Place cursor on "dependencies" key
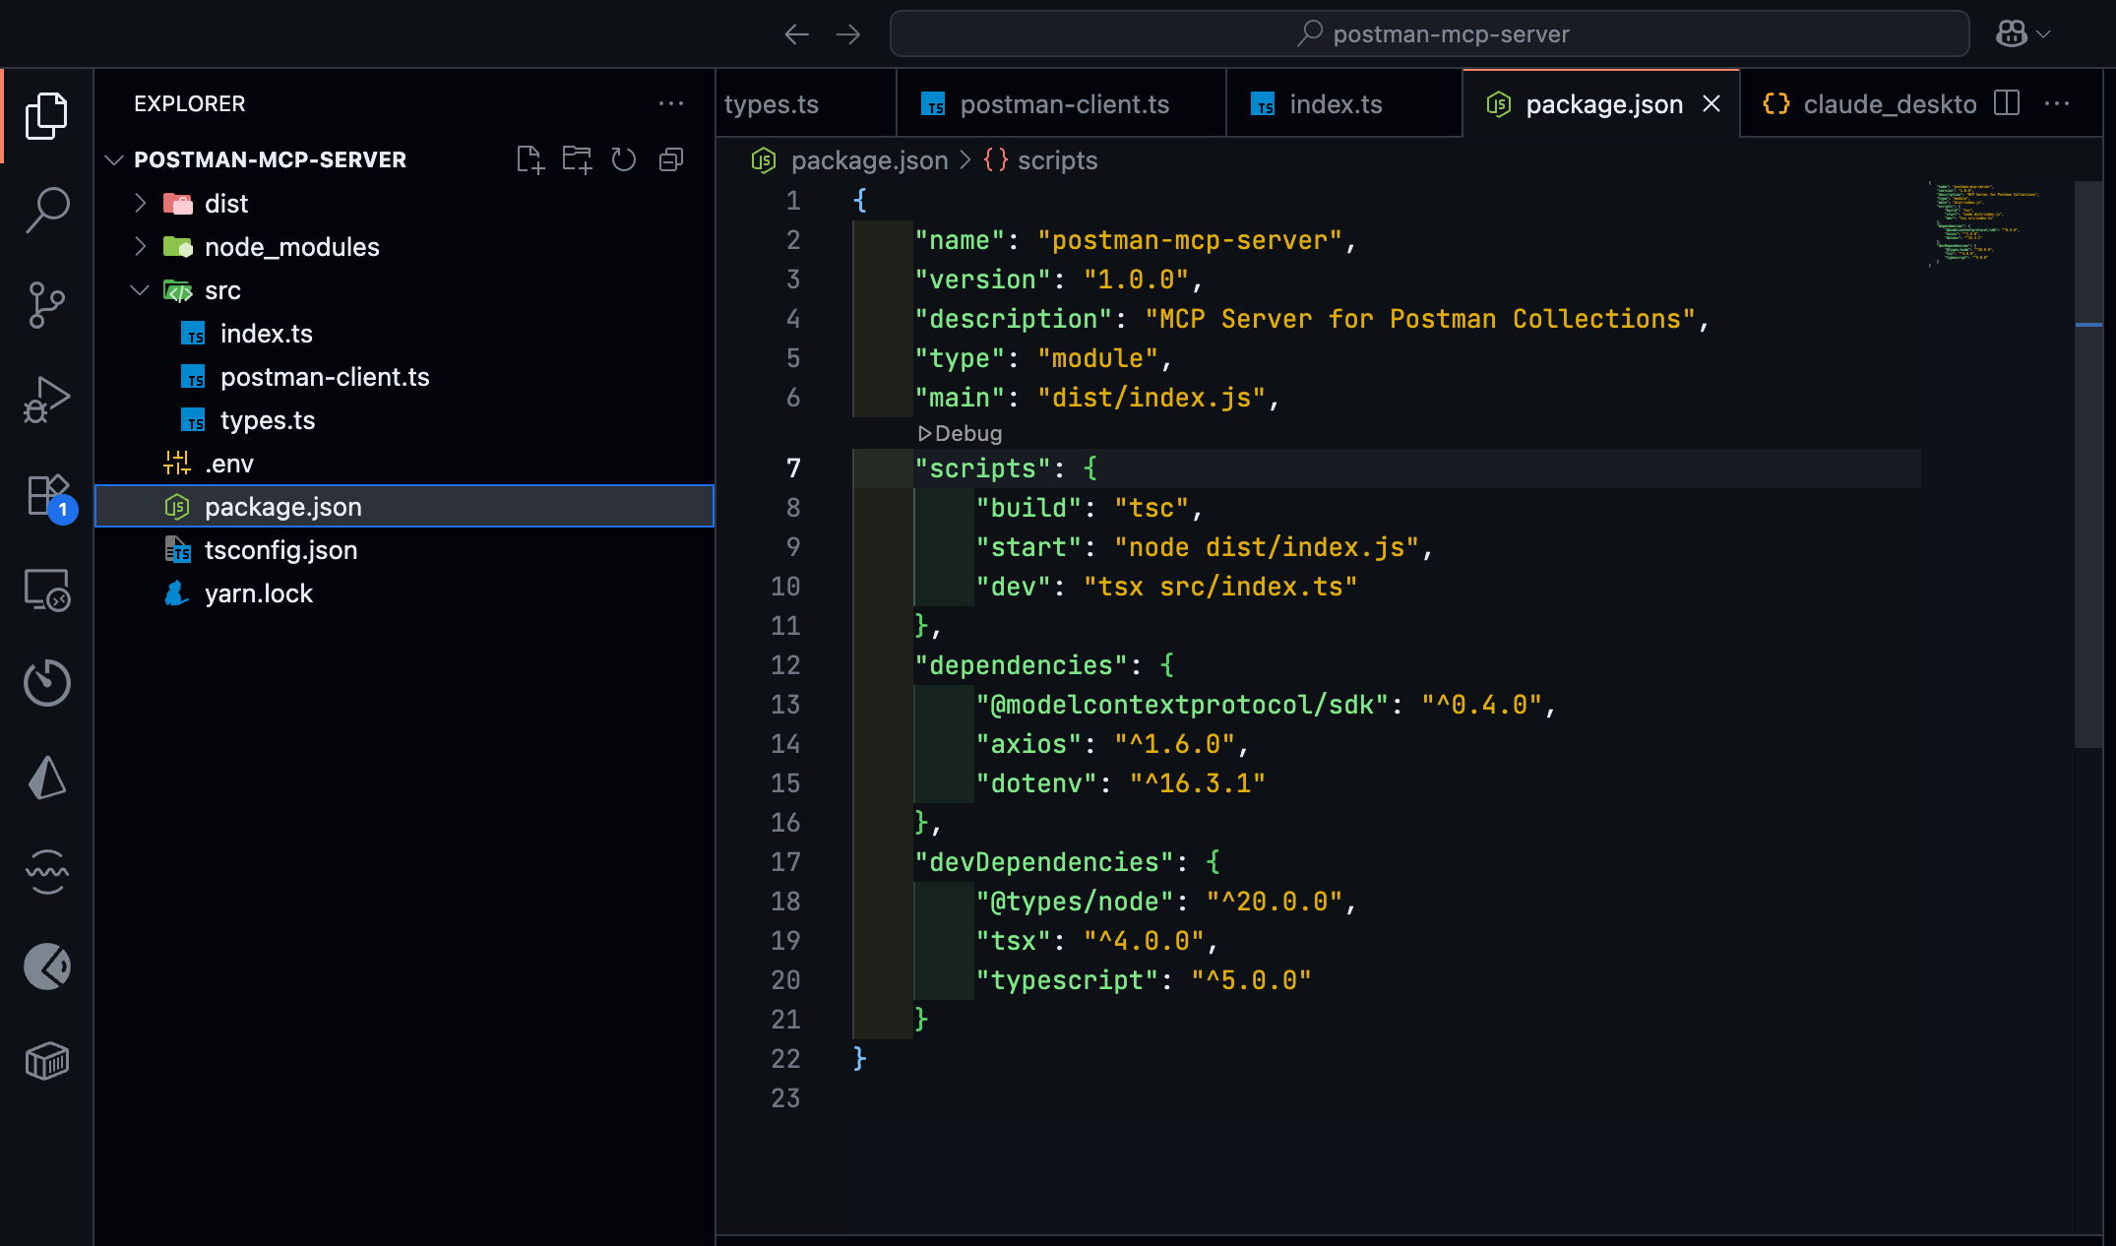Image resolution: width=2116 pixels, height=1246 pixels. click(1021, 665)
